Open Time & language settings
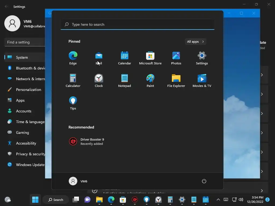 [x=24, y=122]
